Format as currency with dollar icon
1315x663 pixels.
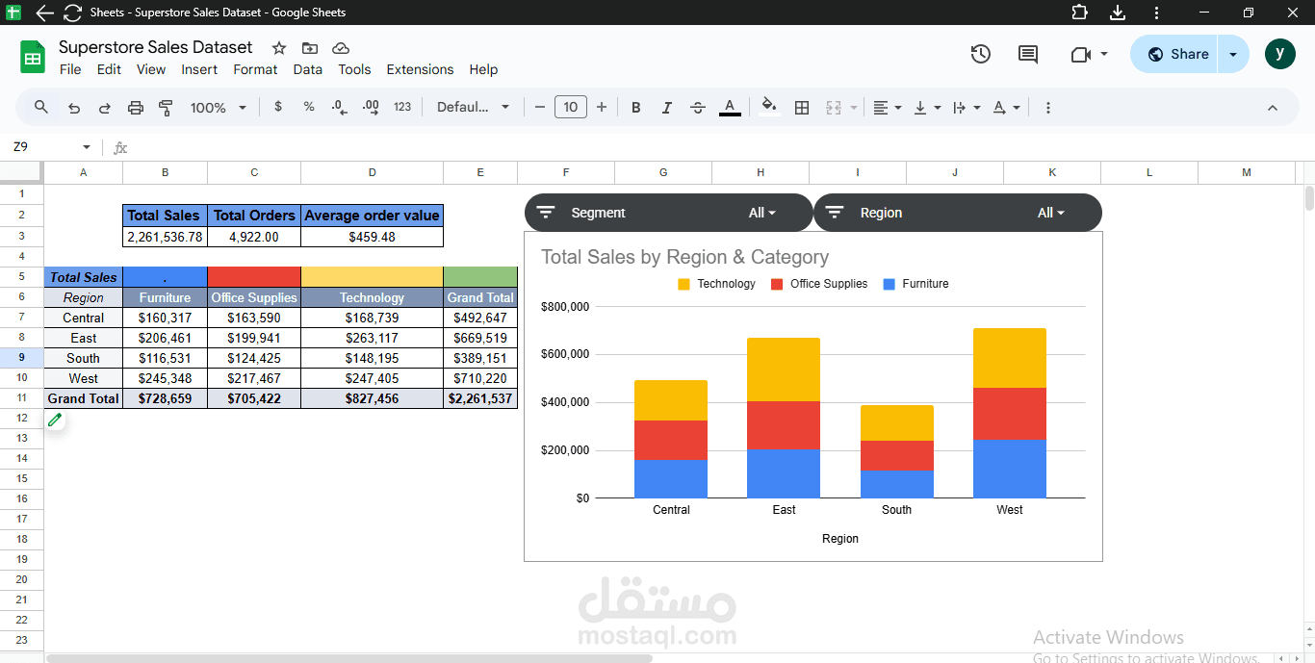click(278, 107)
